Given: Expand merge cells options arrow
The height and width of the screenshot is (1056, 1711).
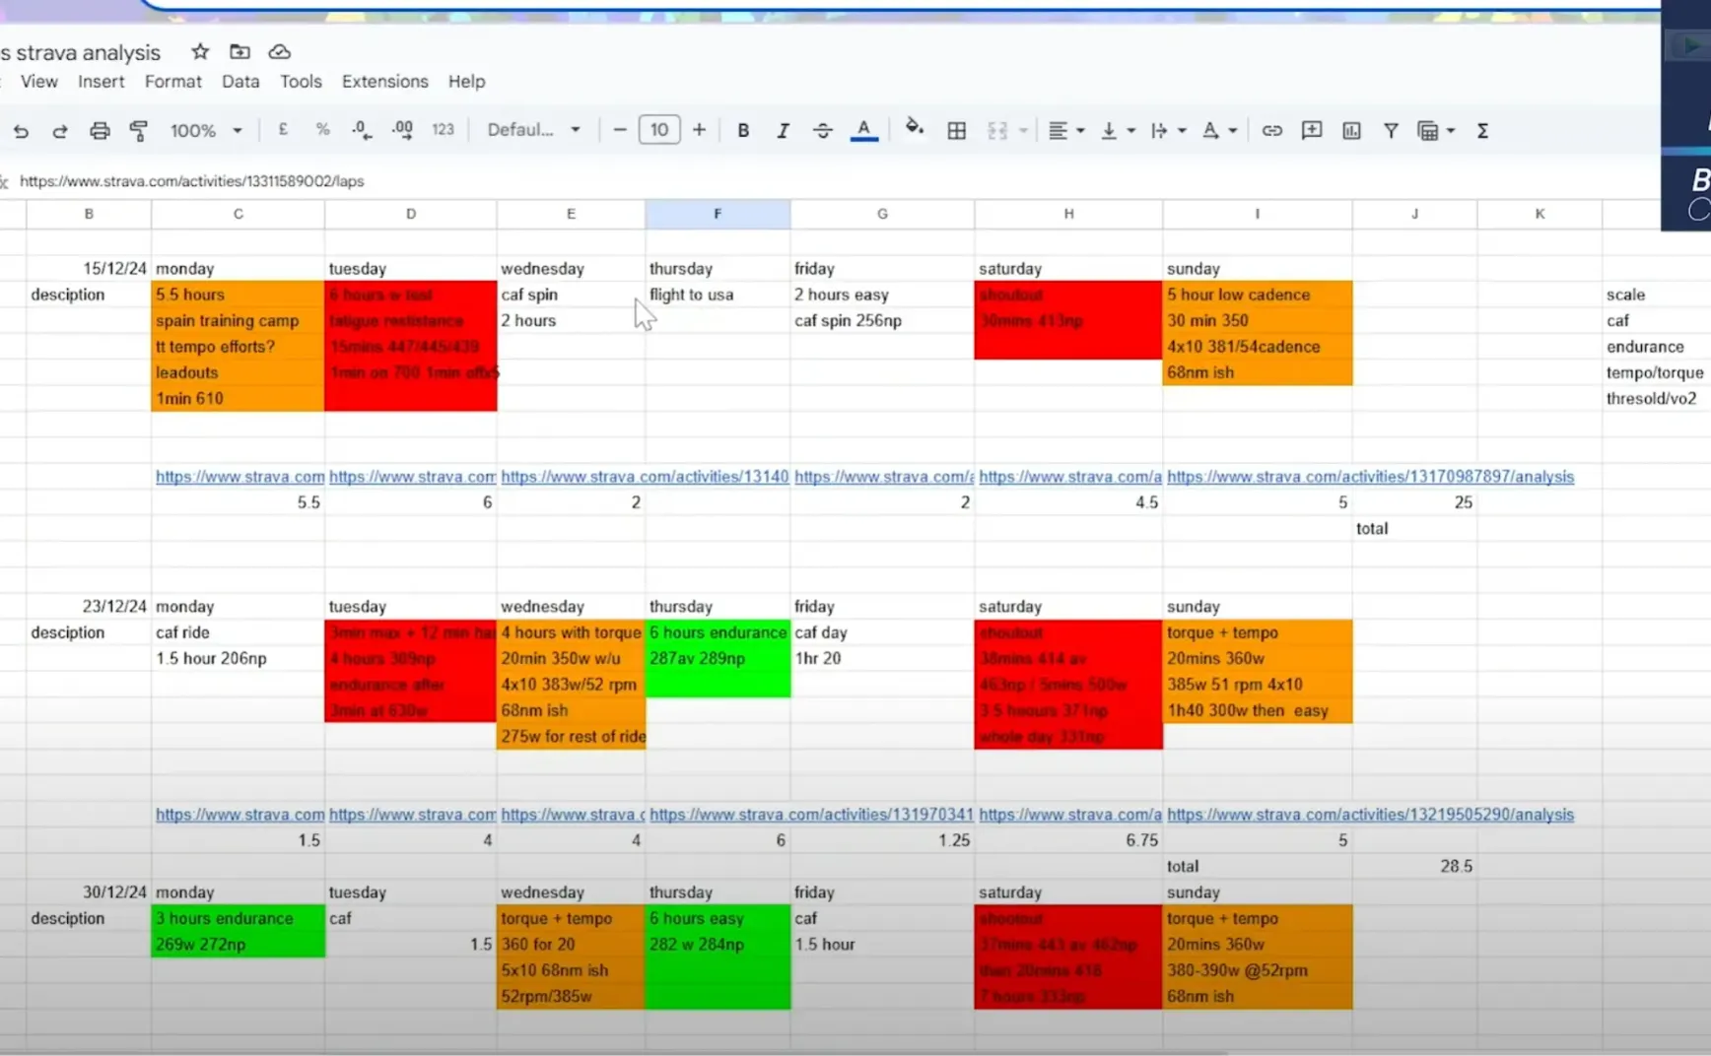Looking at the screenshot, I should click(x=1023, y=130).
